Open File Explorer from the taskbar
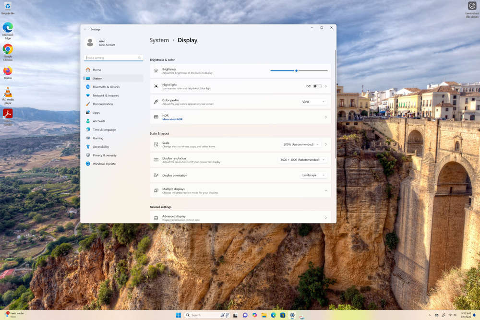Image resolution: width=480 pixels, height=320 pixels. click(x=264, y=315)
